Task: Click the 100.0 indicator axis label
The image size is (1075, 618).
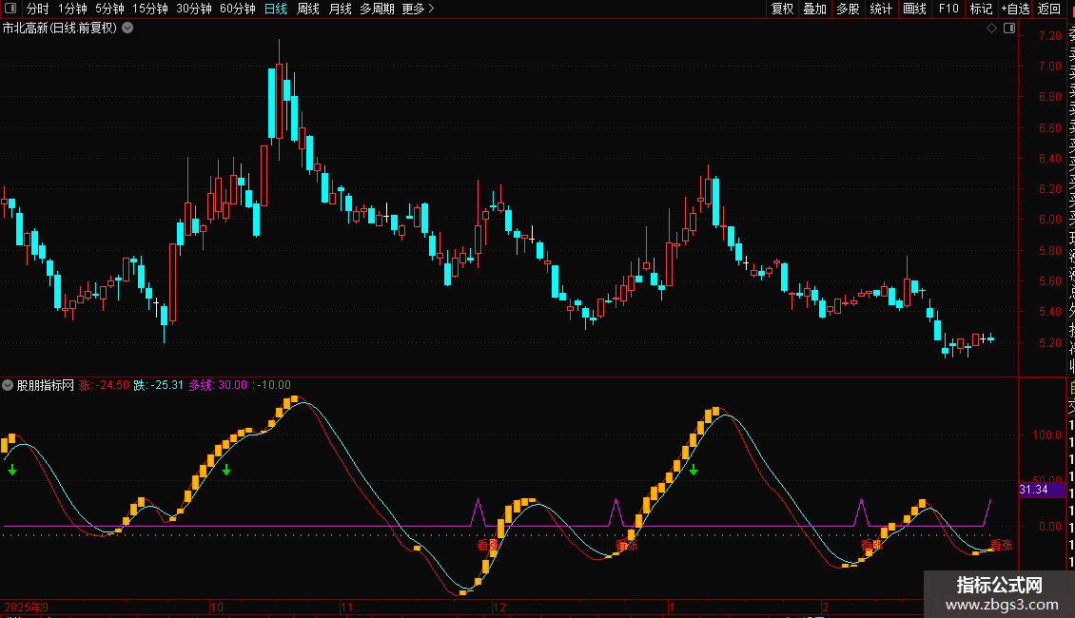Action: [1046, 435]
